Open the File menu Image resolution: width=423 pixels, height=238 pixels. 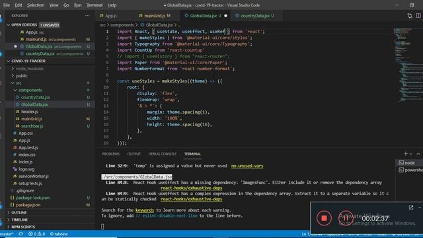point(7,5)
